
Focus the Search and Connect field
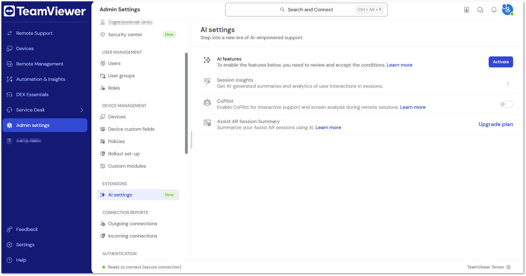[306, 10]
